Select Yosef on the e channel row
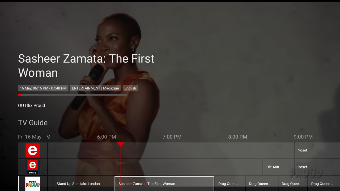 click(317, 150)
